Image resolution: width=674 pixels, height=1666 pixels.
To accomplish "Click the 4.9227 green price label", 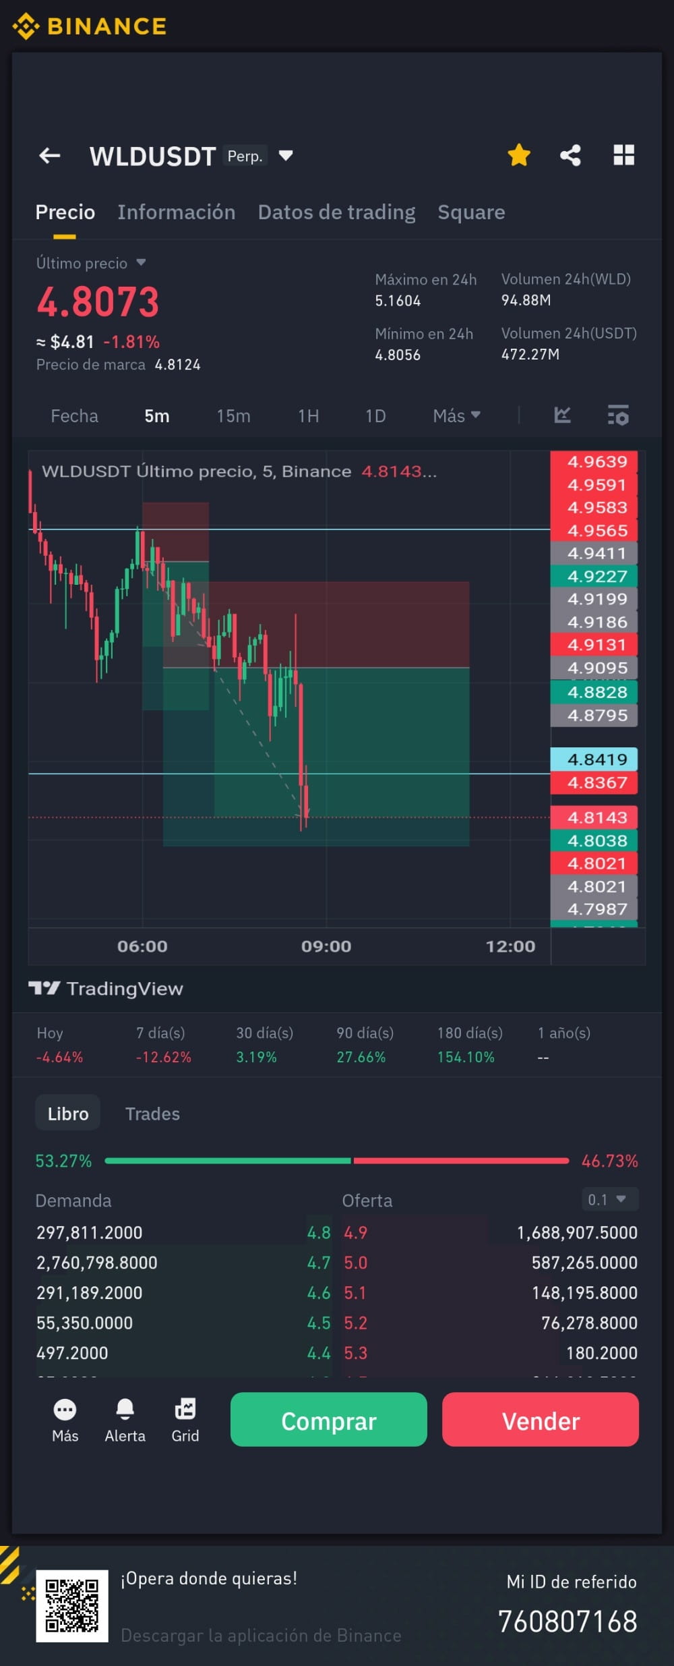I will click(594, 576).
